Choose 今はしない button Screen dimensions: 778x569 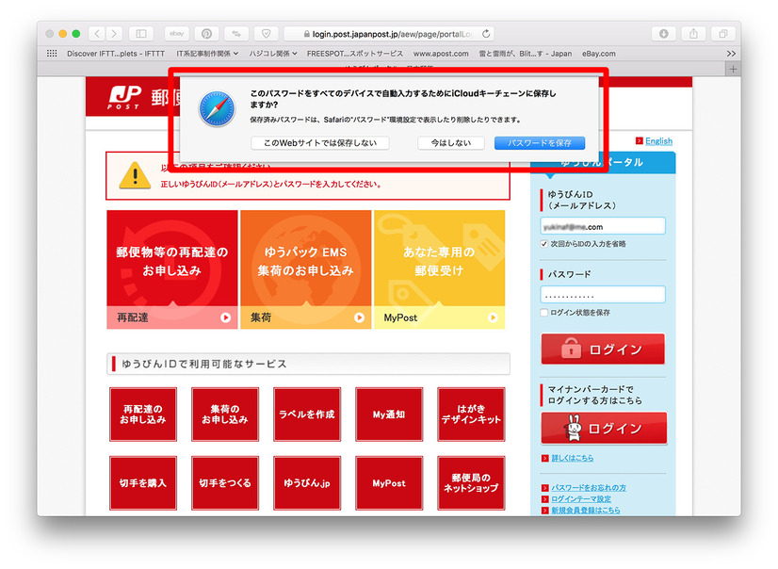(450, 143)
